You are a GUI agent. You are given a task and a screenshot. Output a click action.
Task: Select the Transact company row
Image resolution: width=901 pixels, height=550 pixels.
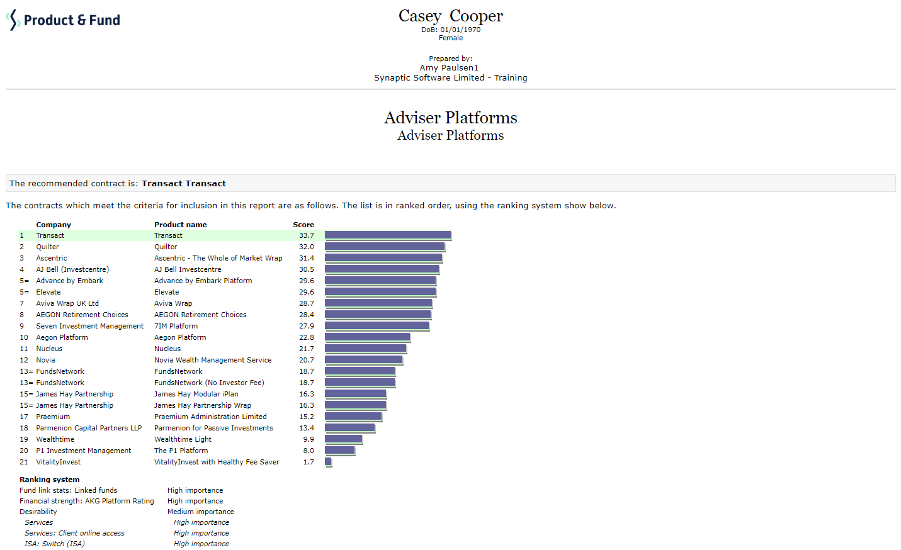click(235, 235)
